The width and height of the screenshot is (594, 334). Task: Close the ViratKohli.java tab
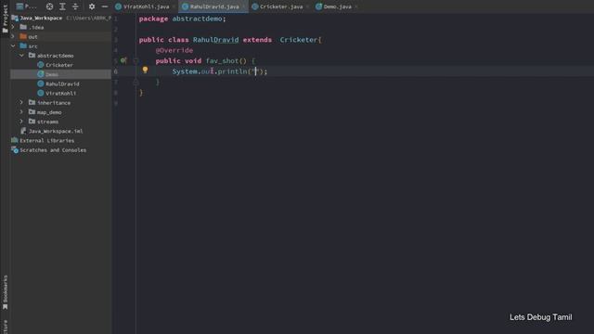[x=174, y=6]
